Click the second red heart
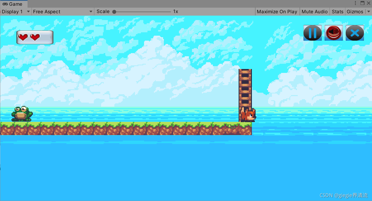This screenshot has height=201, width=372. (x=35, y=37)
